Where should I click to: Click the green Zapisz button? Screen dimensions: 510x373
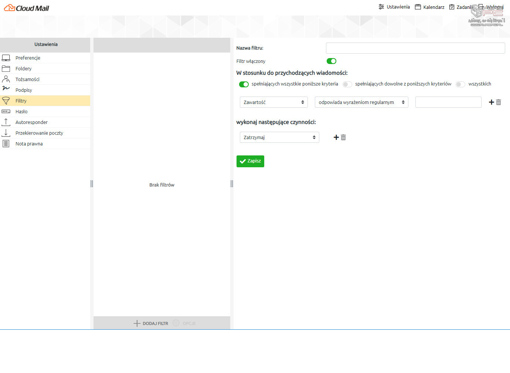[250, 161]
